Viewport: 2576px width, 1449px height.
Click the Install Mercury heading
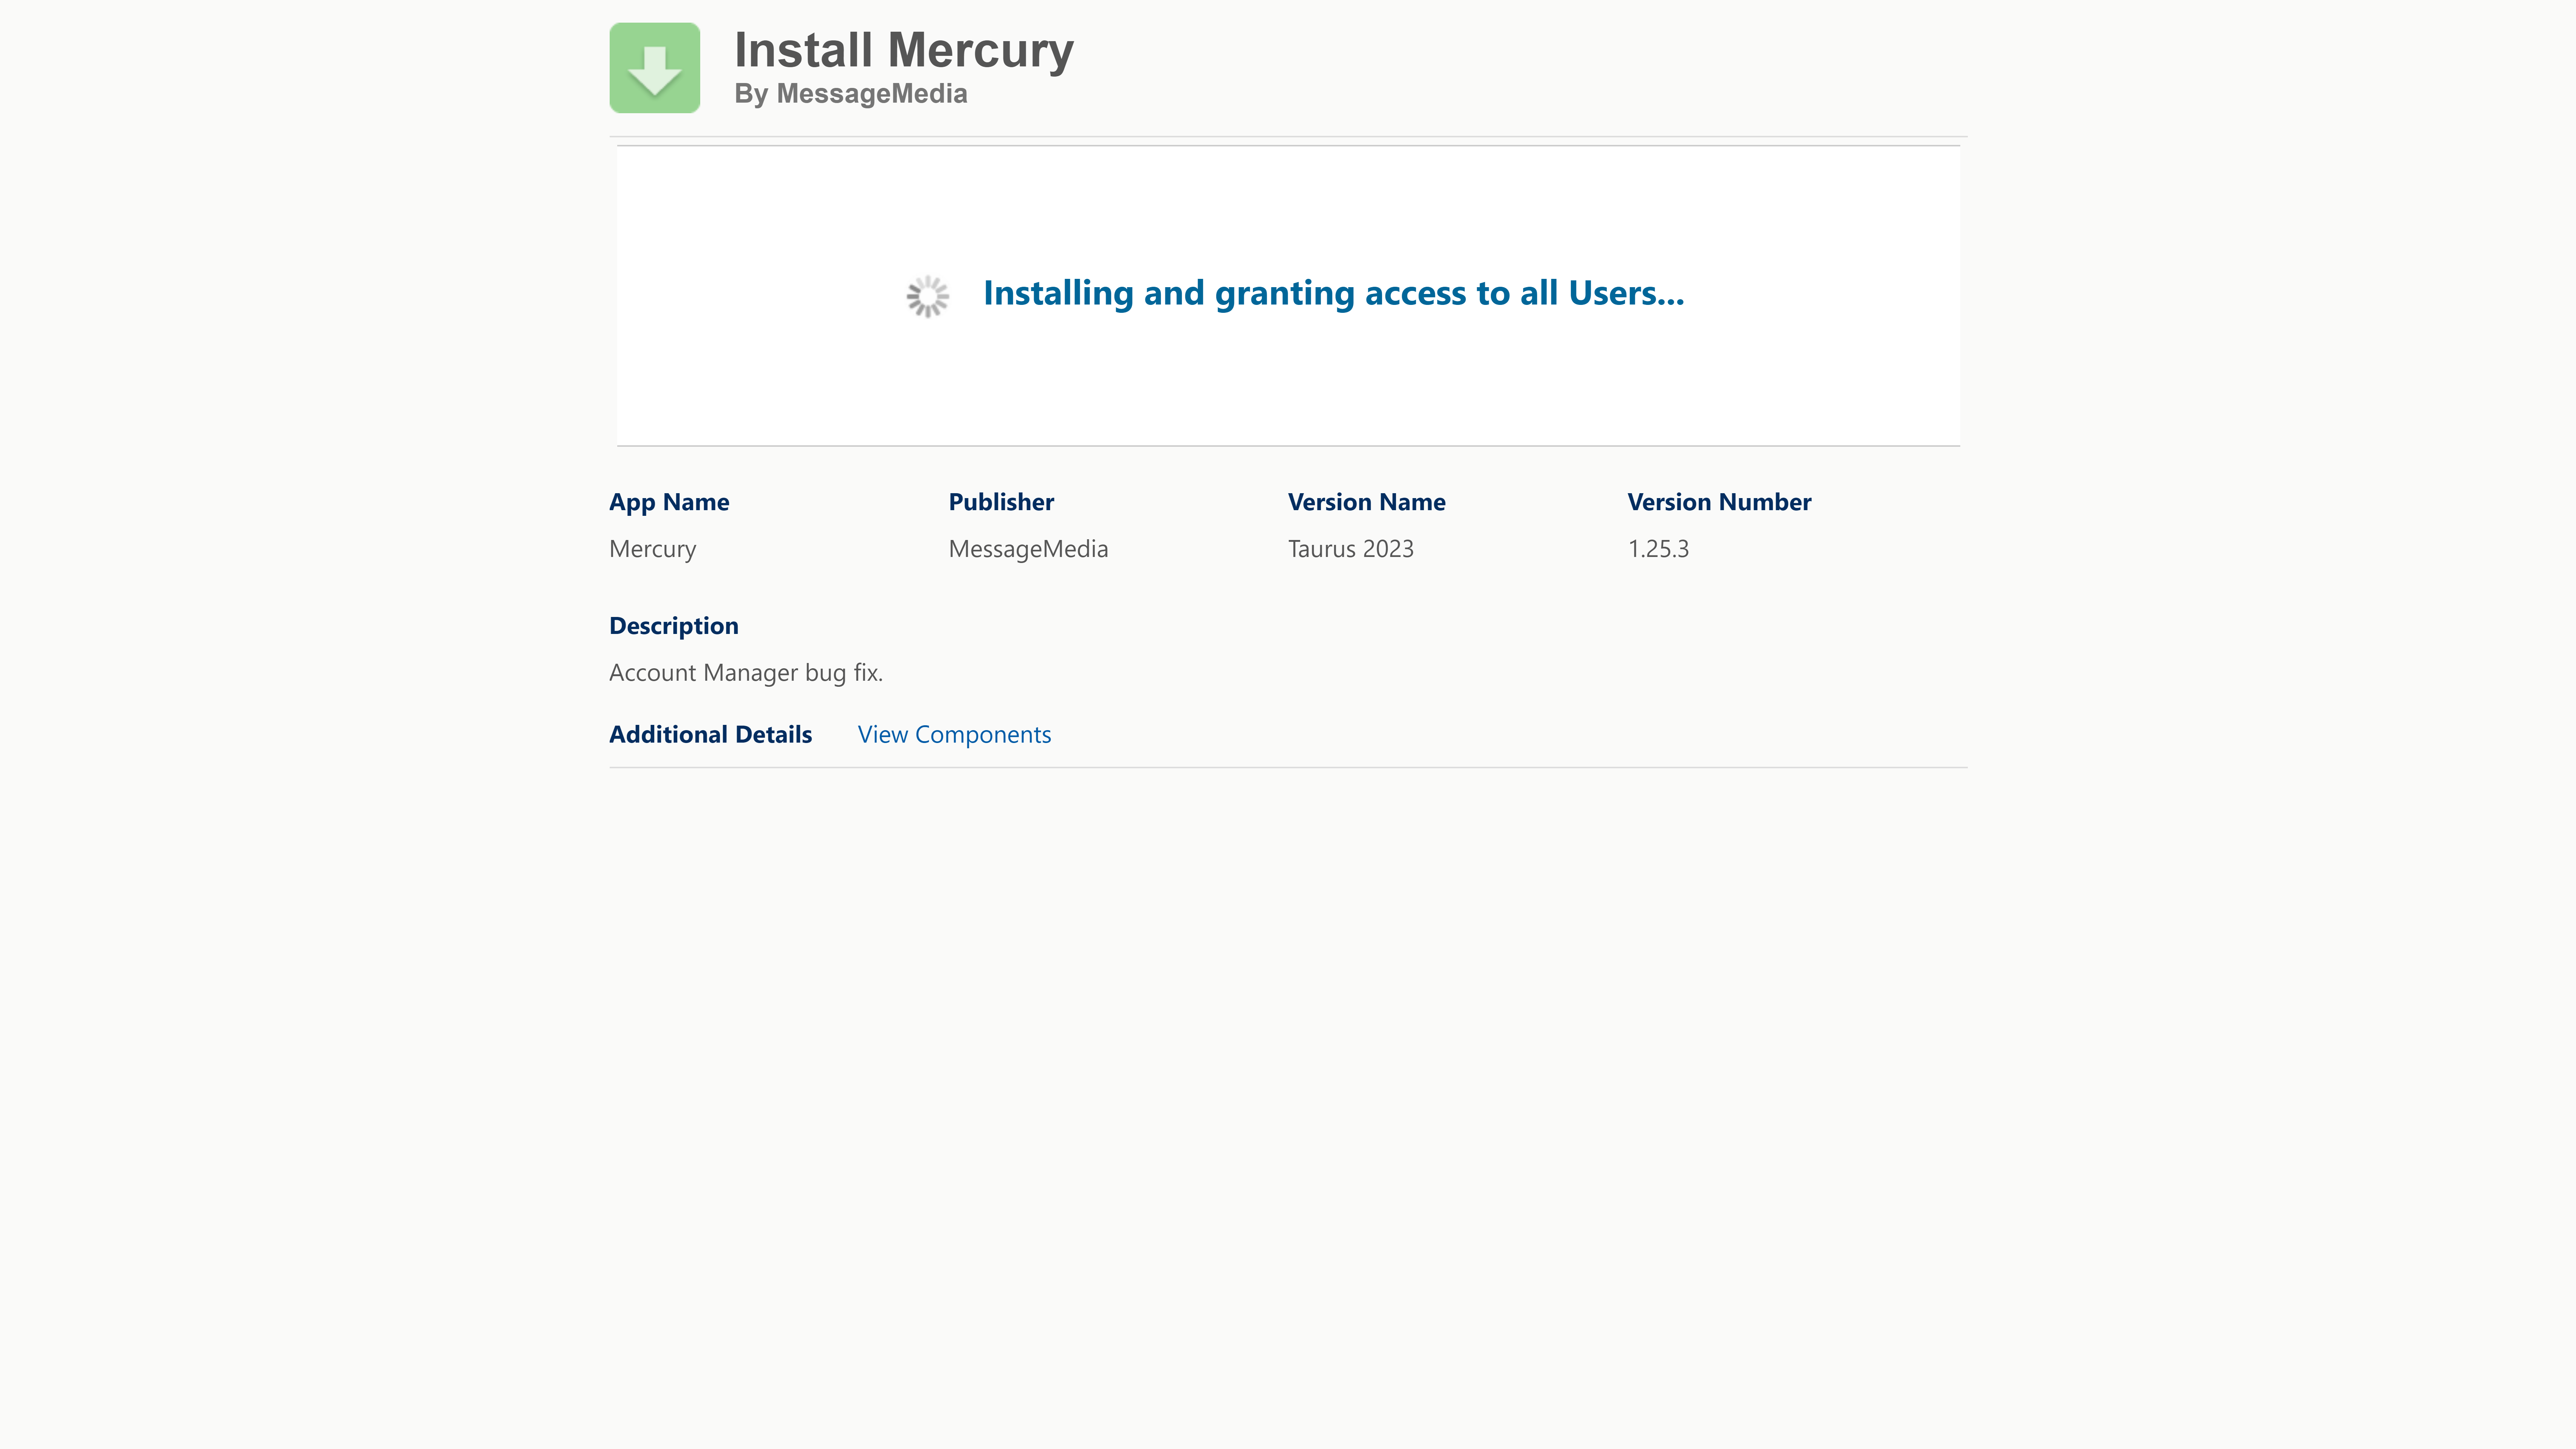coord(904,50)
